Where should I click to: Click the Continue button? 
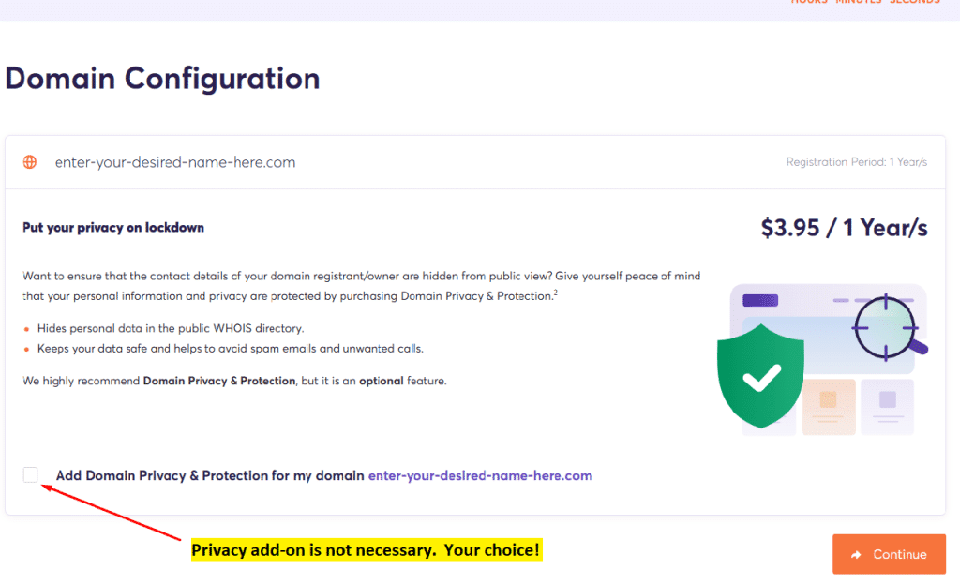889,554
